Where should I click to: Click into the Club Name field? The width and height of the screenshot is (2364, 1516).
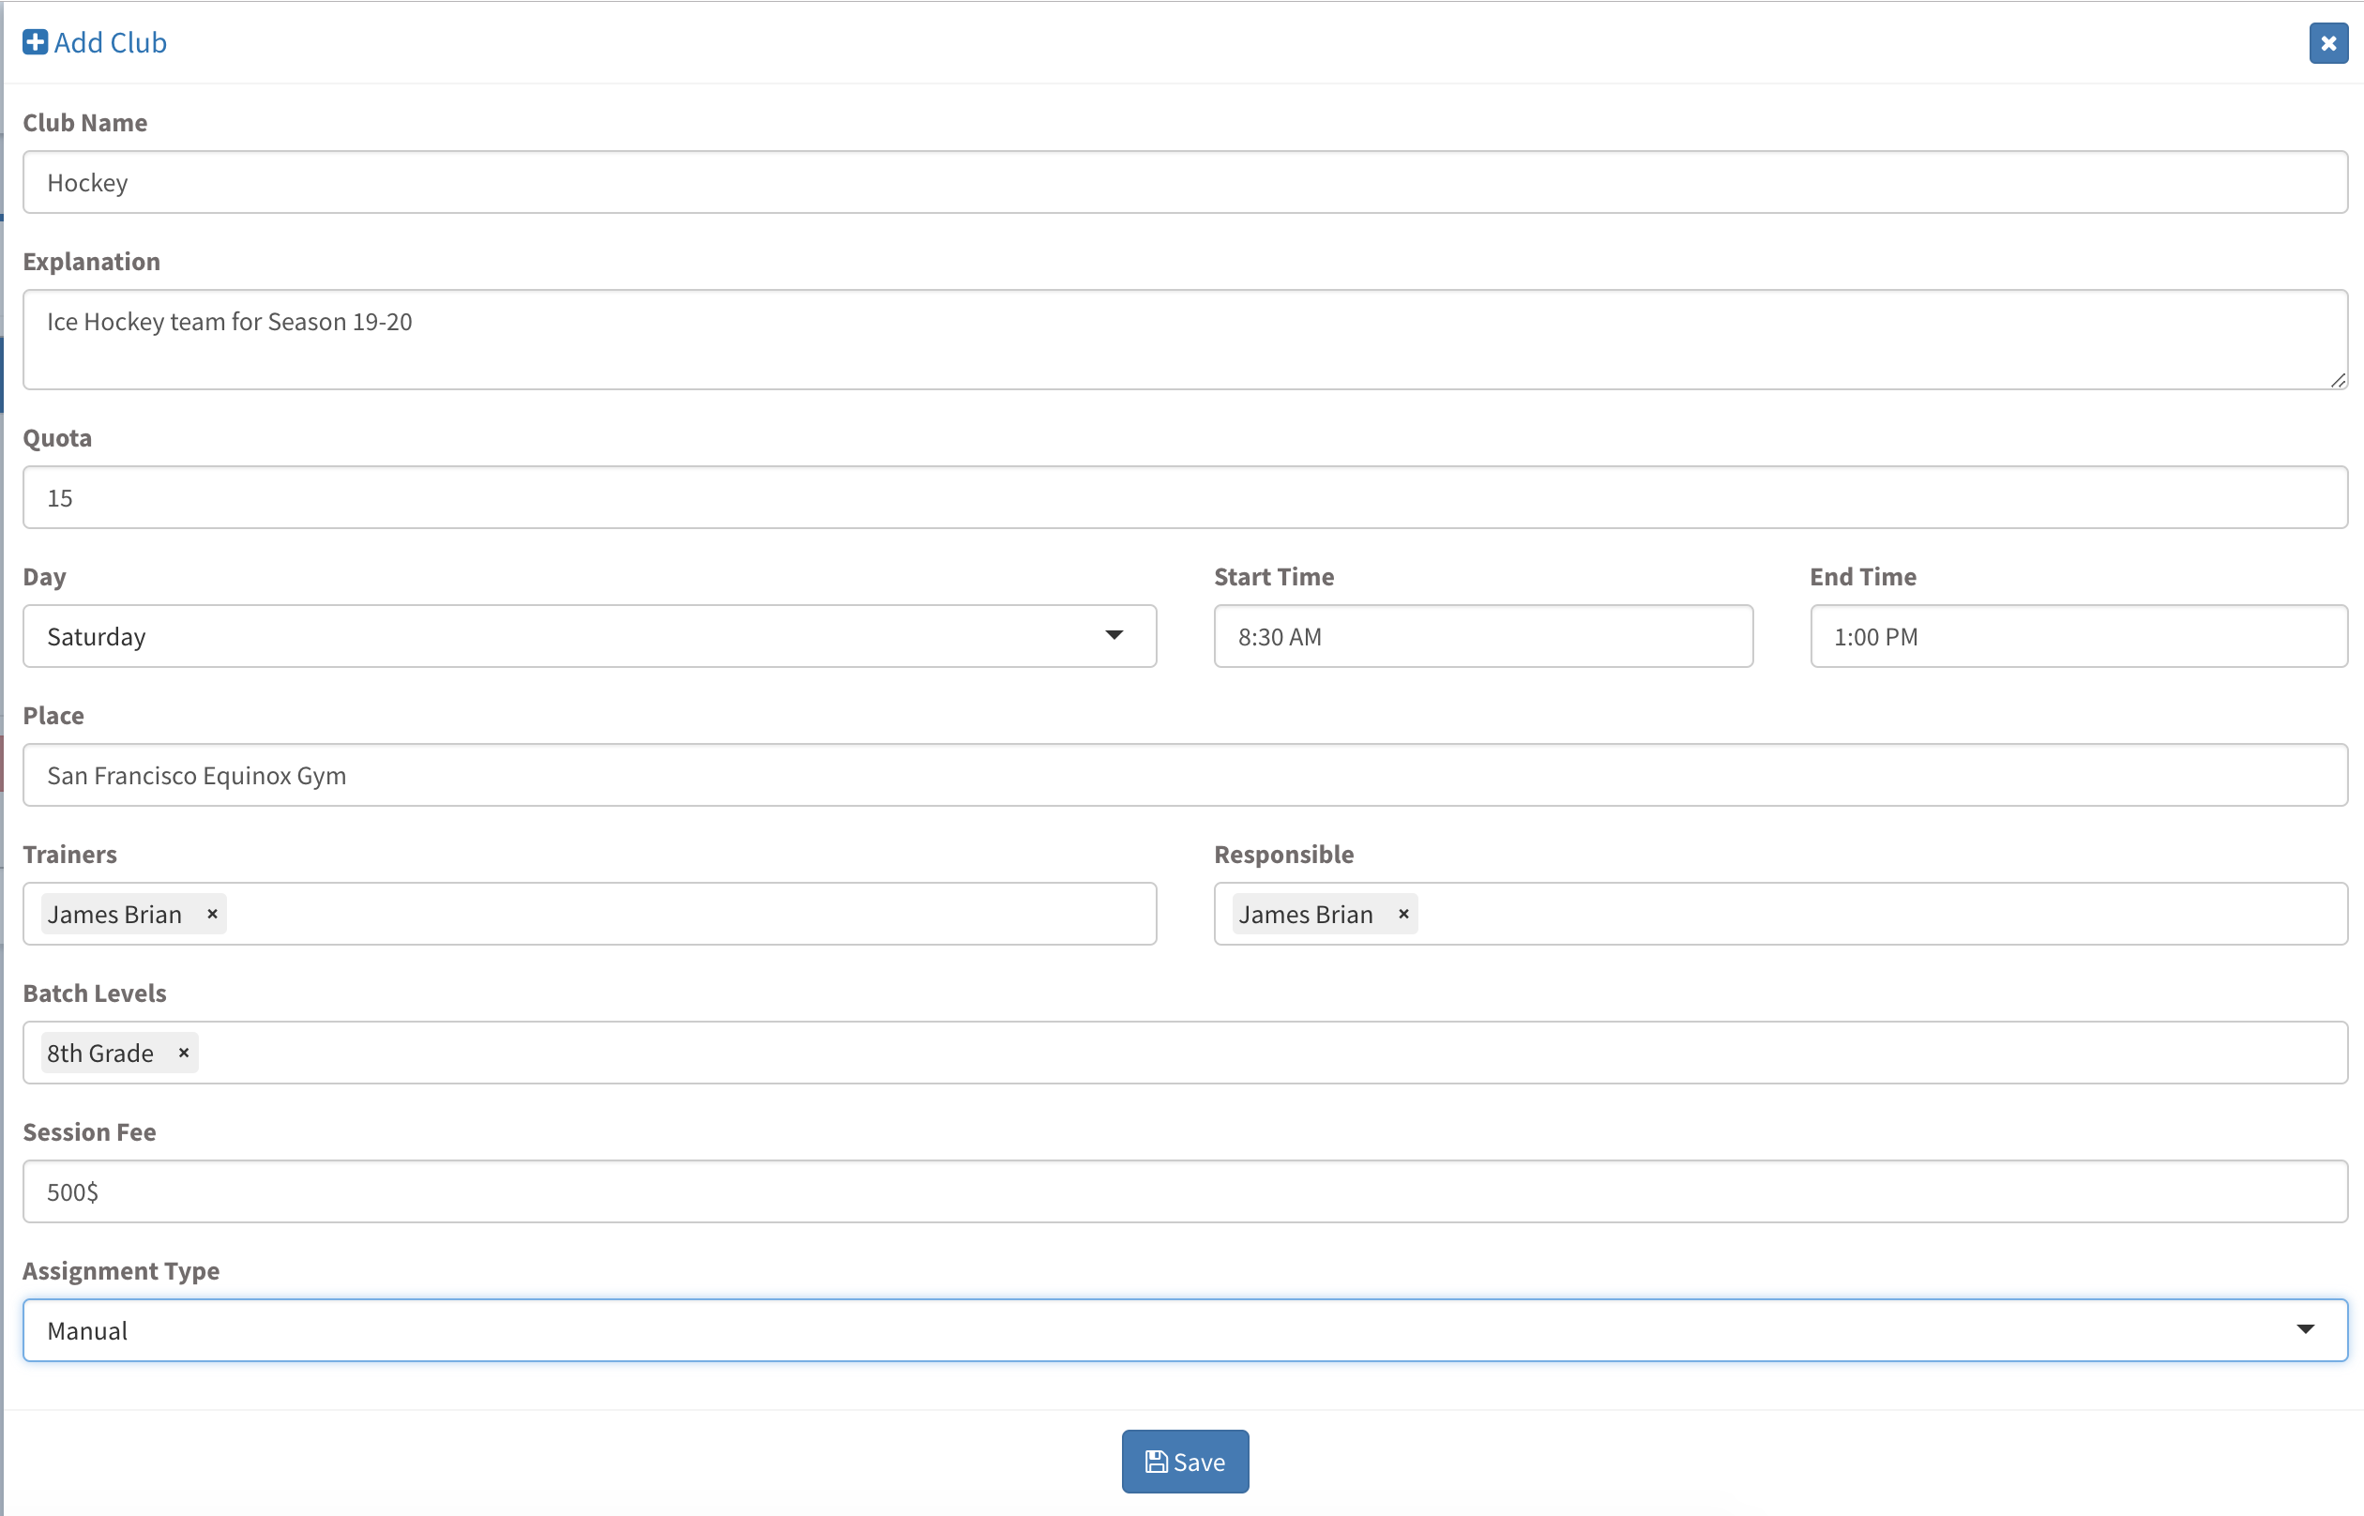pos(1185,182)
